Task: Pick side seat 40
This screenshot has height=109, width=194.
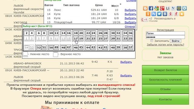Action: pos(113,48)
